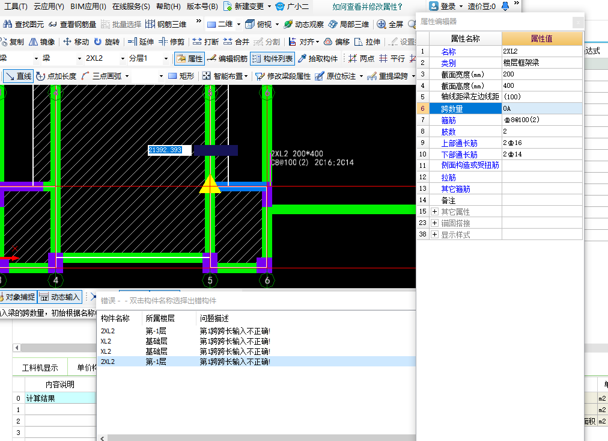Viewport: 608px width, 441px height.
Task: Click the 重提梁跨 re-extract beam span tool
Action: (388, 76)
